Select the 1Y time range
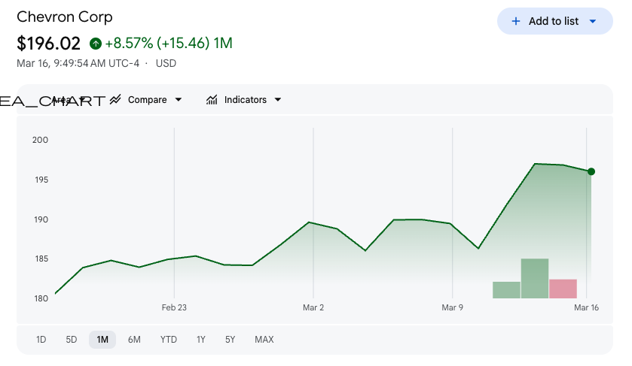The width and height of the screenshot is (632, 366). 201,340
